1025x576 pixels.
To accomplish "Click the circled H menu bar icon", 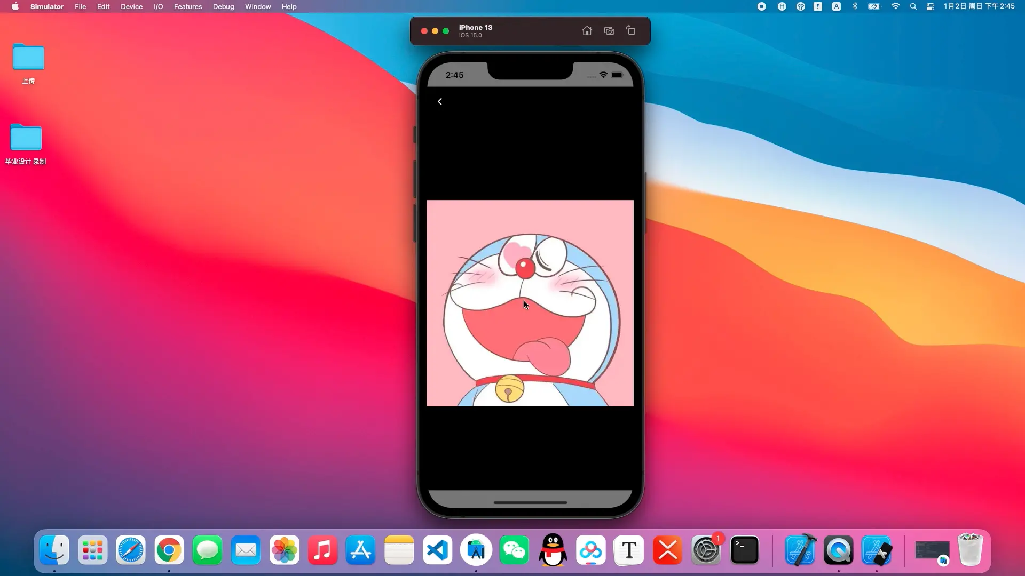I will coord(782,6).
